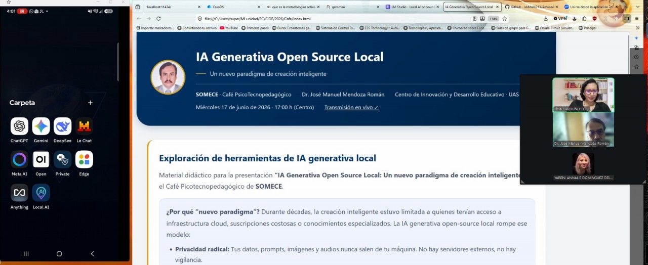This screenshot has height=265, width=648.
Task: Open the Importar marcadores bookmark
Action: tap(155, 28)
